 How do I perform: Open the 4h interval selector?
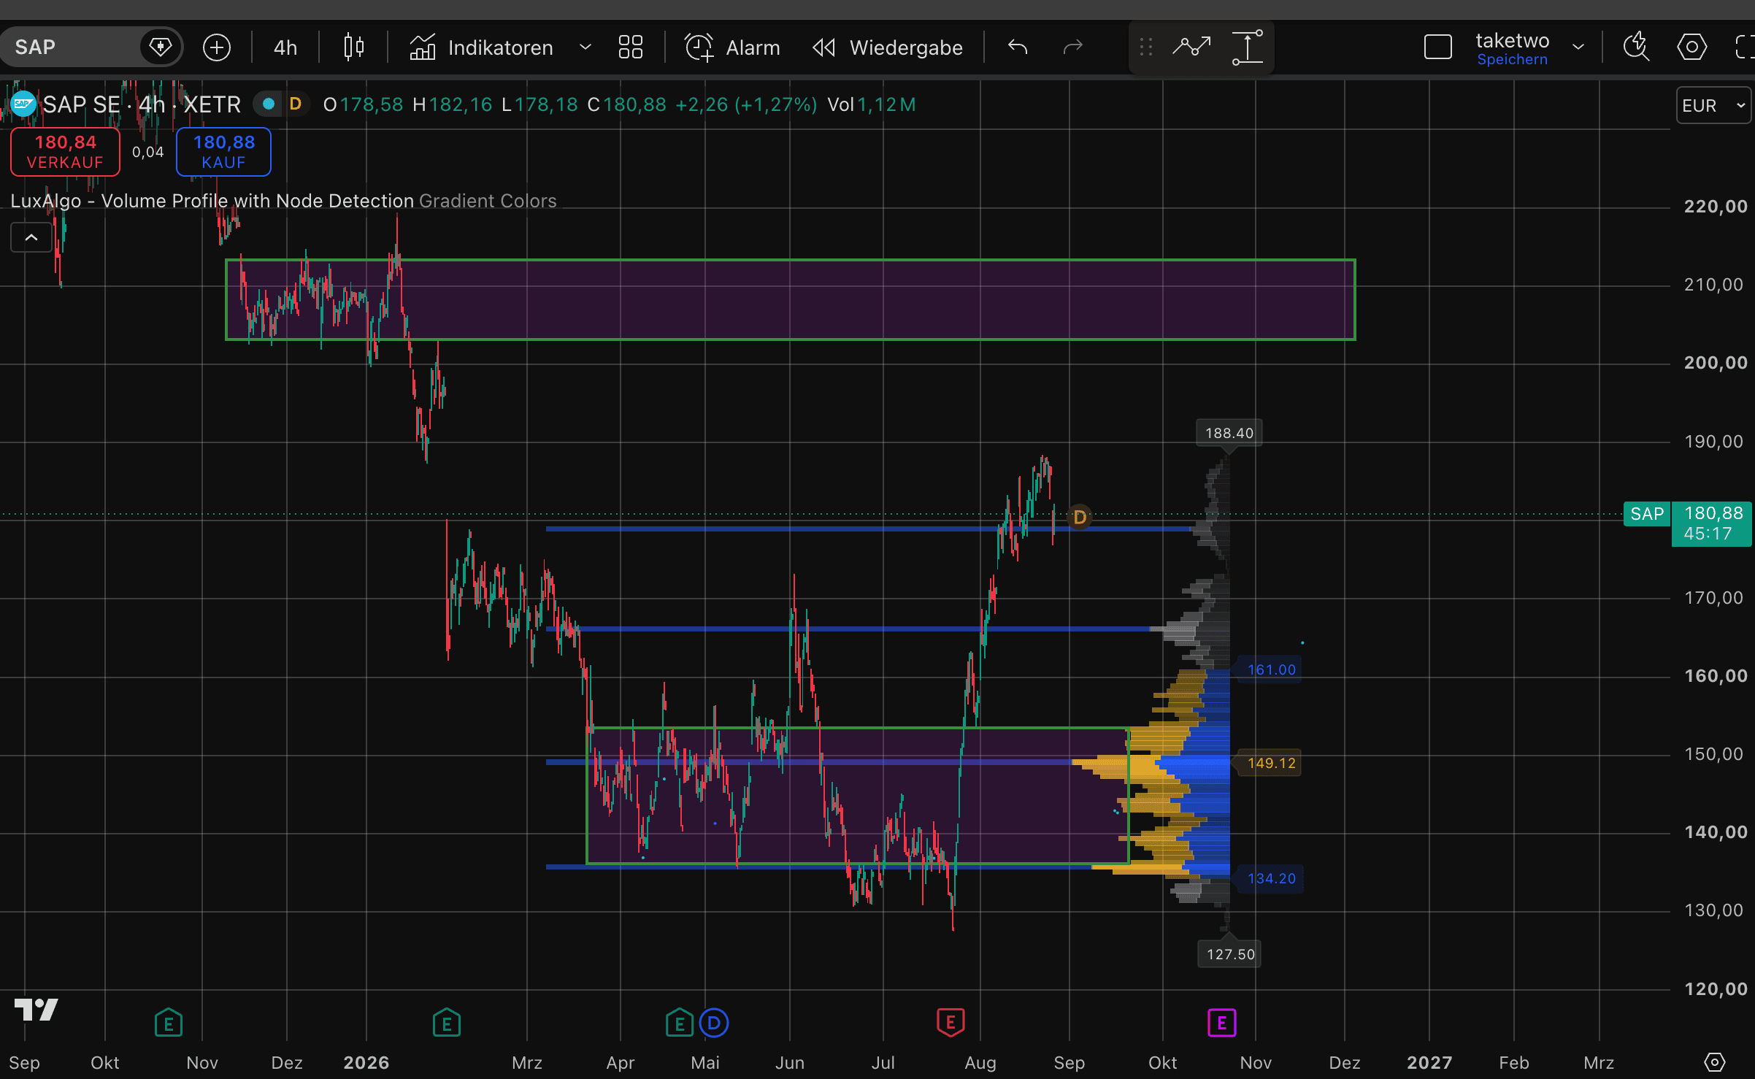coord(285,47)
